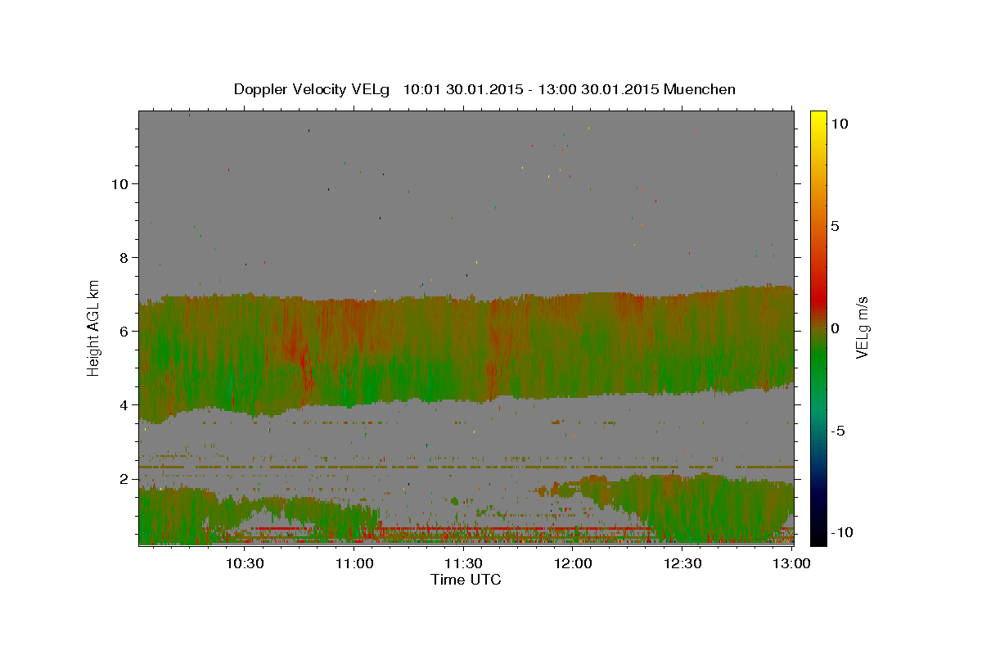Click the "Time UTC" axis label
Screen dimensions: 982x655
pyautogui.click(x=466, y=580)
